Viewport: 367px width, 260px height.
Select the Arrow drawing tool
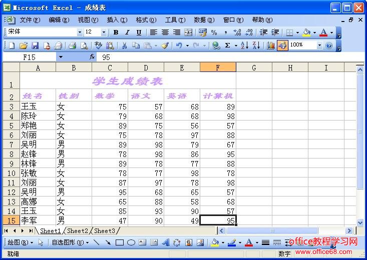coord(108,242)
